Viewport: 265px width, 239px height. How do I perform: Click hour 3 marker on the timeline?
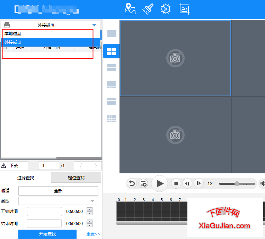[144, 200]
